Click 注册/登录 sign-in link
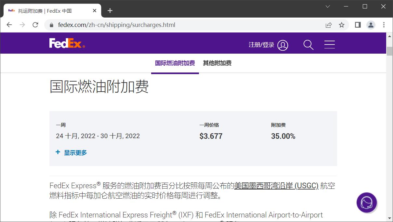393x222 pixels. (x=261, y=45)
